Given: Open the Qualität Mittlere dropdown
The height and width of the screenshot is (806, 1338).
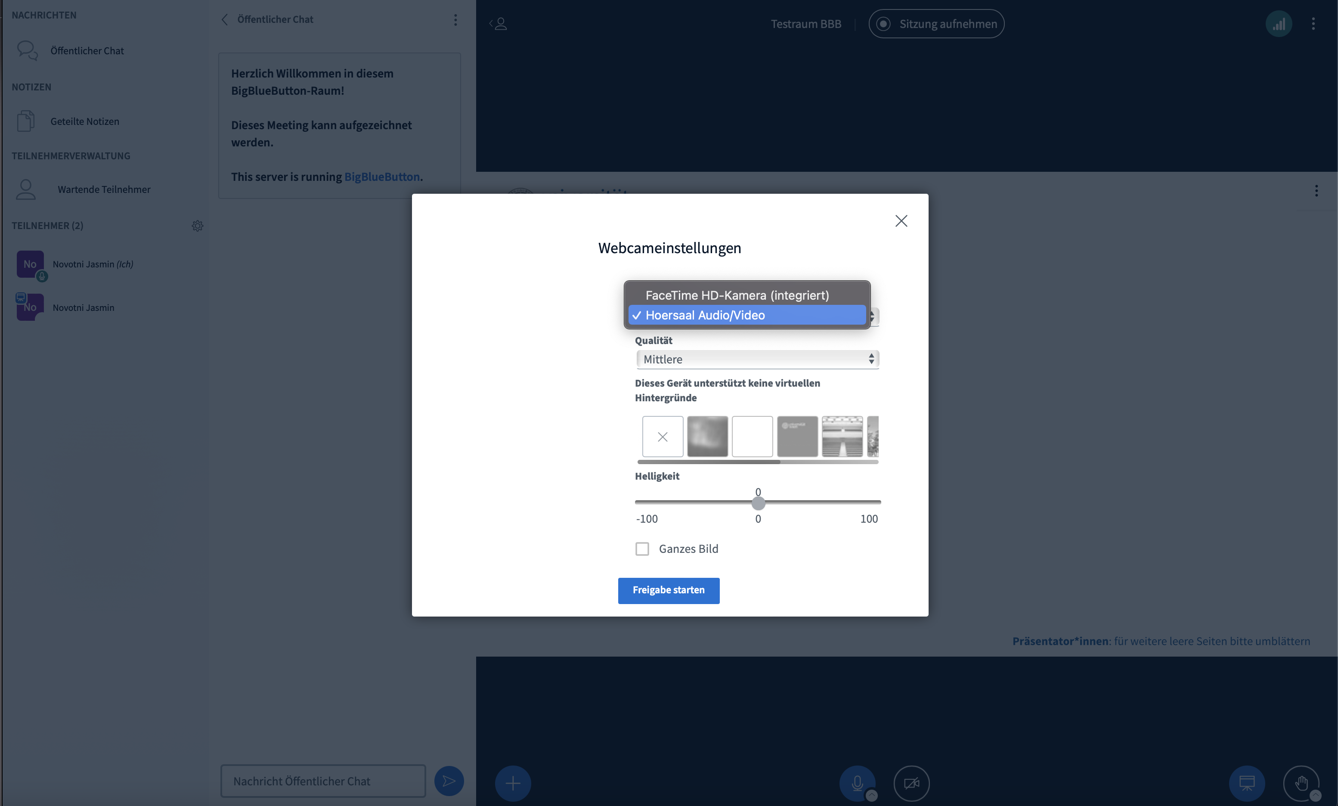Looking at the screenshot, I should [758, 359].
